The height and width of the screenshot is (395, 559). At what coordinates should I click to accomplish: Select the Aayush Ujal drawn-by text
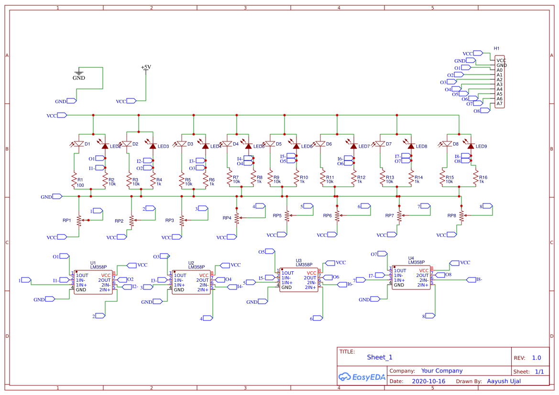pyautogui.click(x=504, y=381)
